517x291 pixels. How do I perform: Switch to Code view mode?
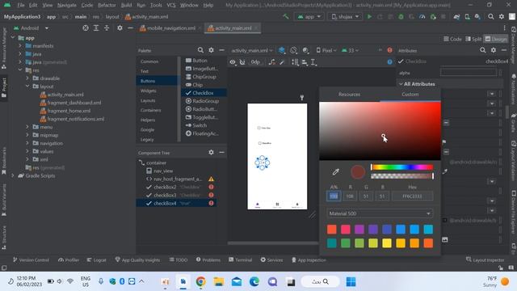coord(452,39)
